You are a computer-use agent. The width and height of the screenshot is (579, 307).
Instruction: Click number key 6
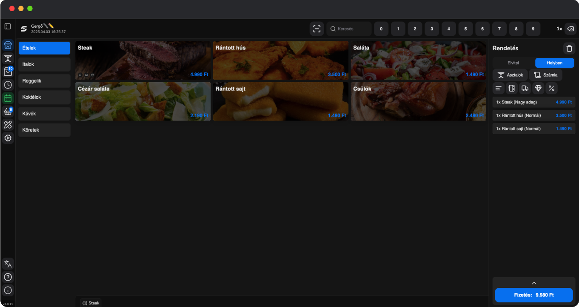[482, 29]
